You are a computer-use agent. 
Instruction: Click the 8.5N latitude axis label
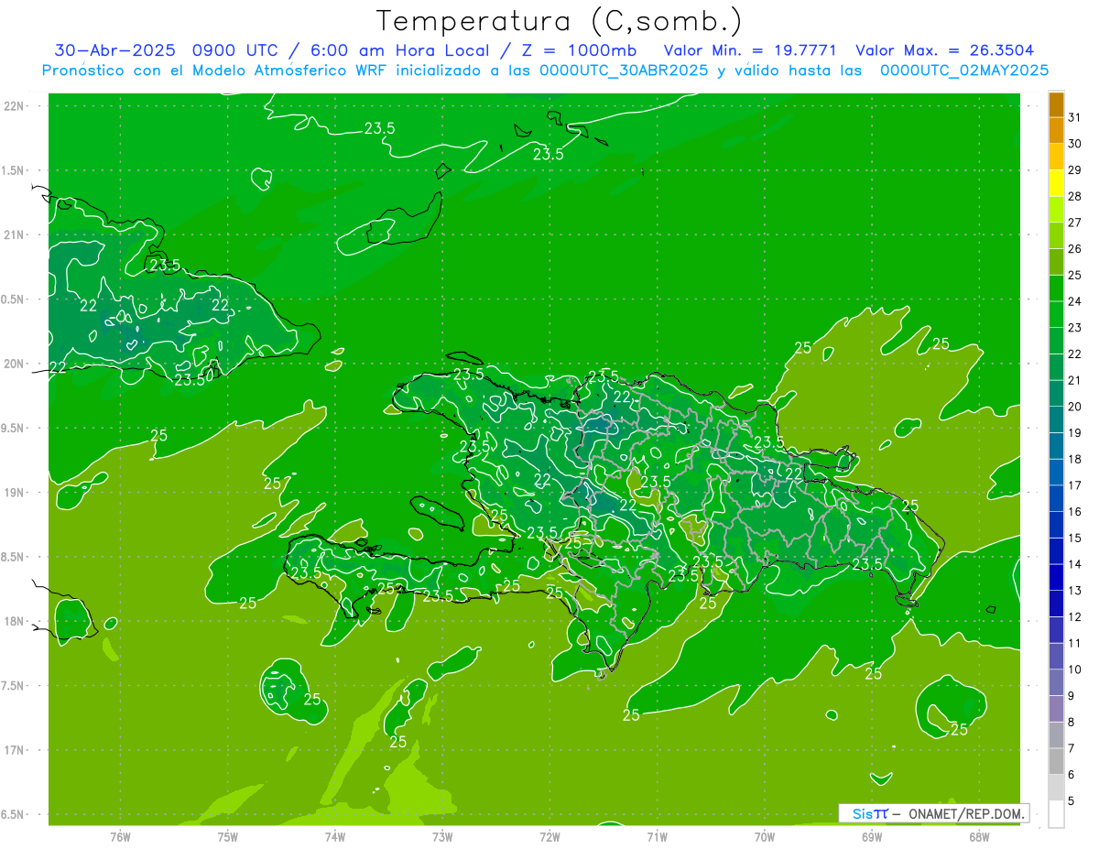[x=14, y=557]
